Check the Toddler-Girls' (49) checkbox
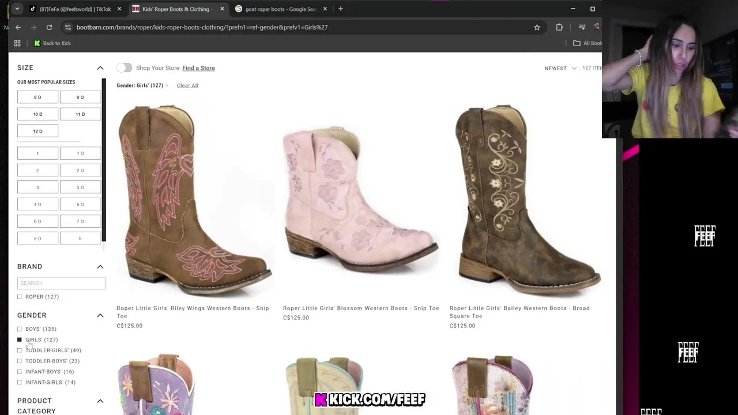Viewport: 738px width, 415px height. (20, 350)
